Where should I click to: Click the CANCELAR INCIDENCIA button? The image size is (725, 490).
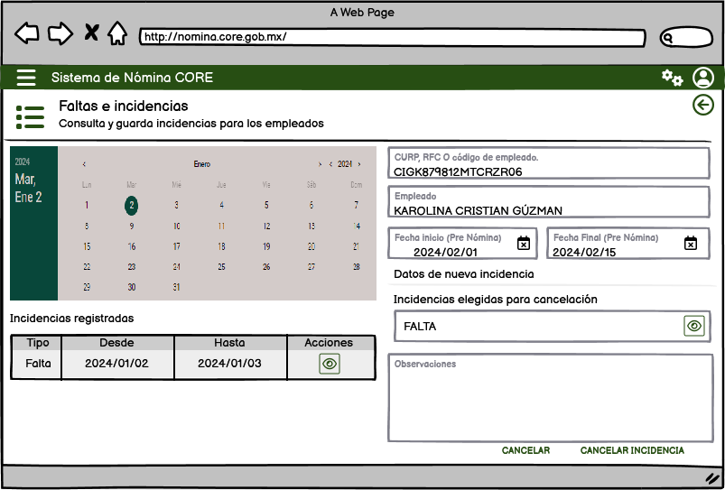pos(632,450)
